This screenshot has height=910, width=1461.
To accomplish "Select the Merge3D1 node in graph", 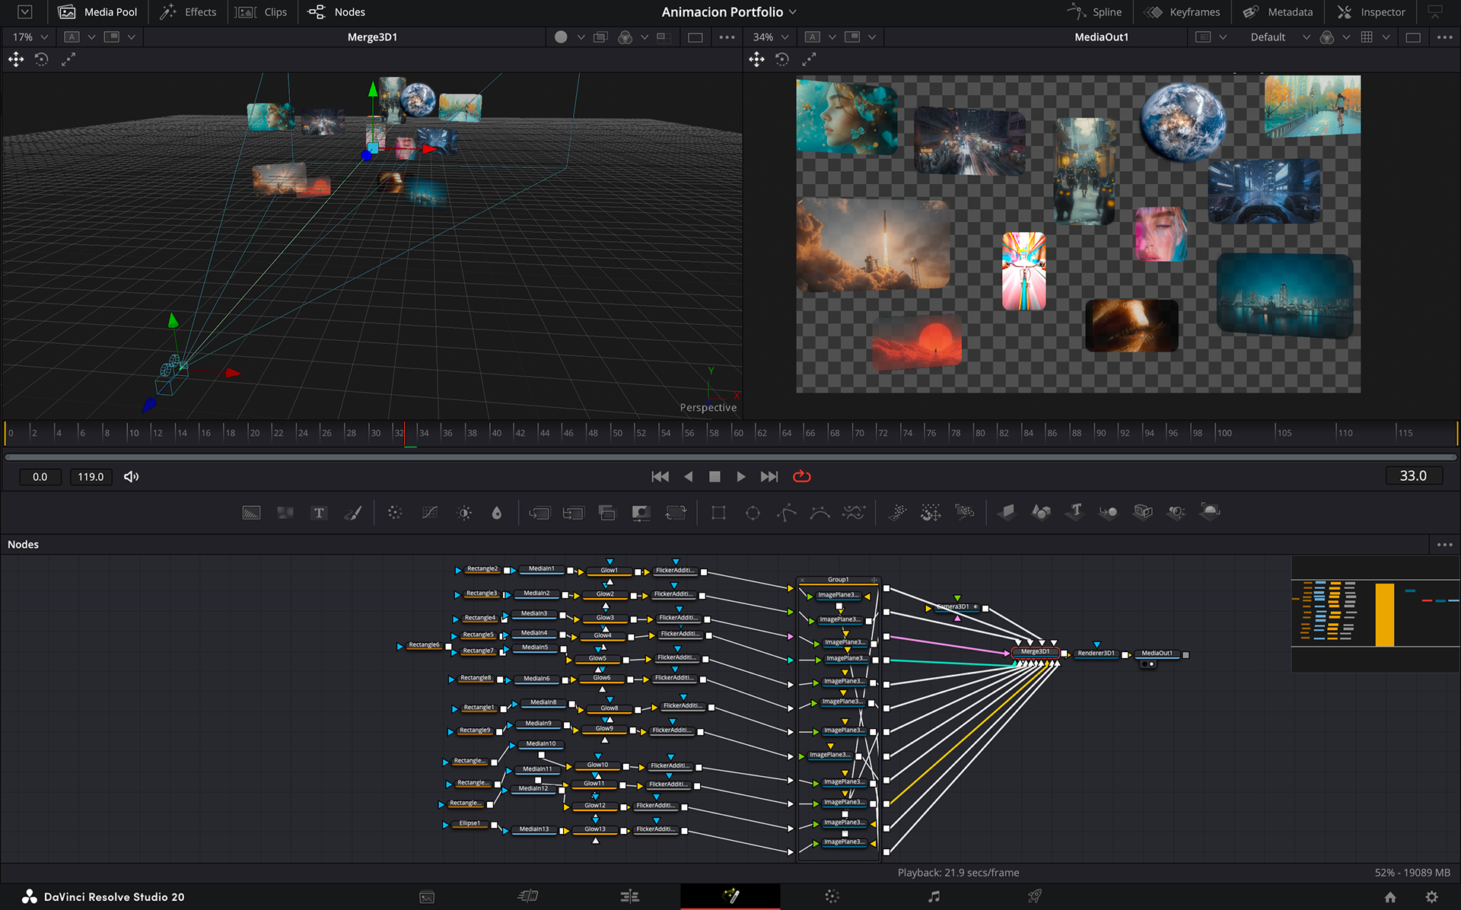I will (x=1035, y=652).
